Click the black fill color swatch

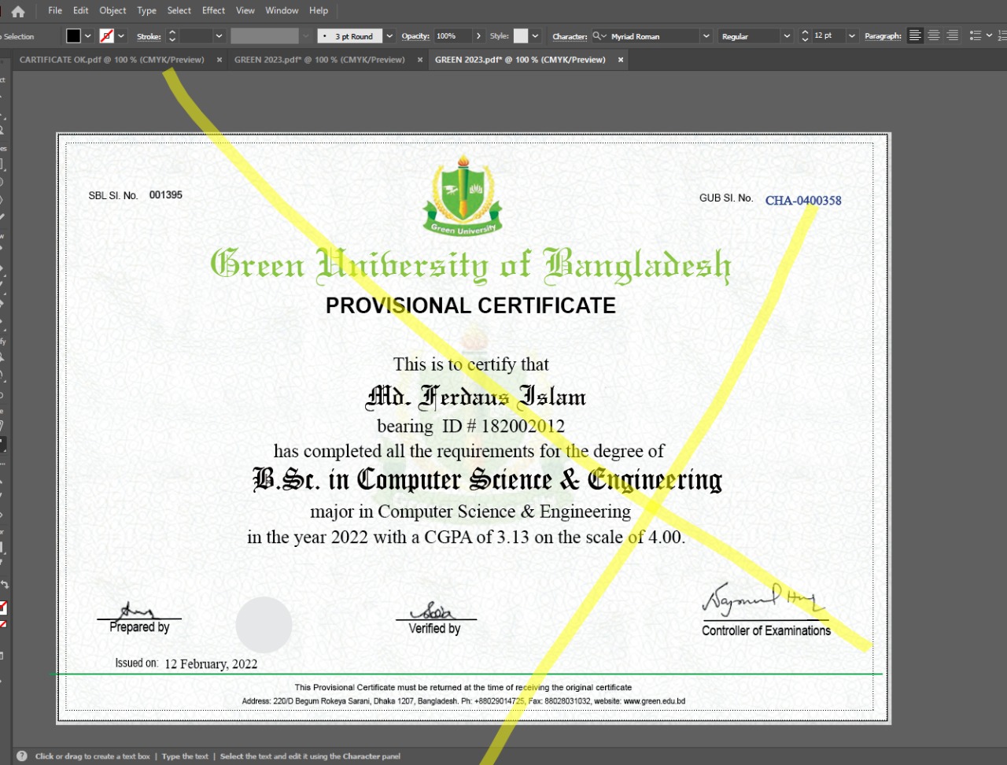point(73,36)
